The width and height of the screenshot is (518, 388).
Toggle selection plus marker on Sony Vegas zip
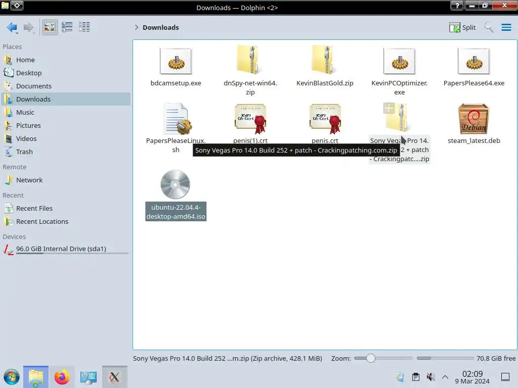coord(389,108)
